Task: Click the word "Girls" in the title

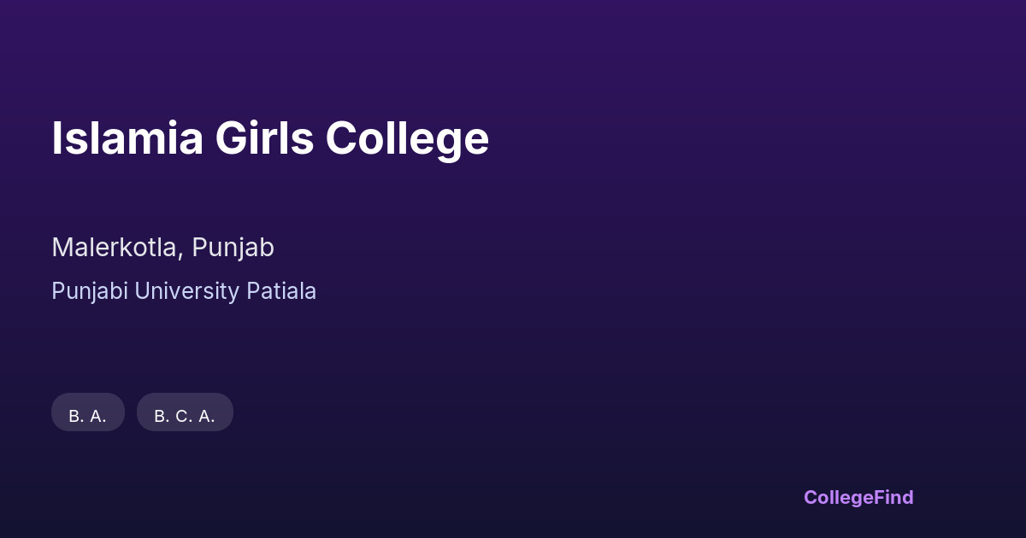Action: tap(264, 138)
